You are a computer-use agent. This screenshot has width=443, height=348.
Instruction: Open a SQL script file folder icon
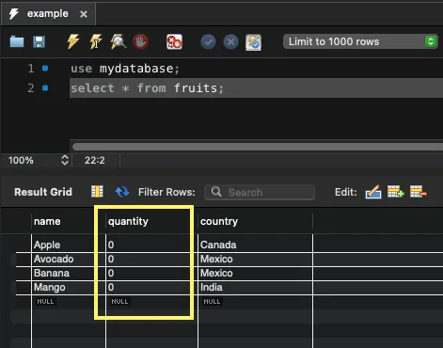tap(17, 41)
